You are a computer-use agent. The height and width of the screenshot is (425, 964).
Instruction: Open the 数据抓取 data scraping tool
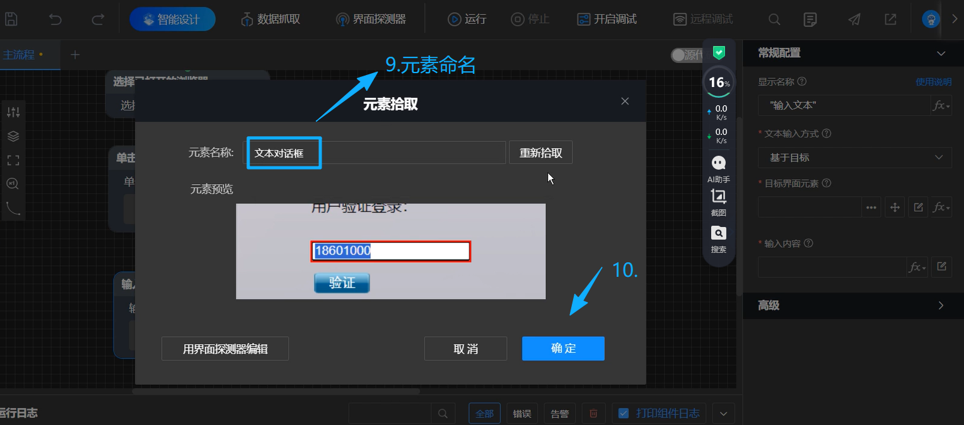(269, 19)
